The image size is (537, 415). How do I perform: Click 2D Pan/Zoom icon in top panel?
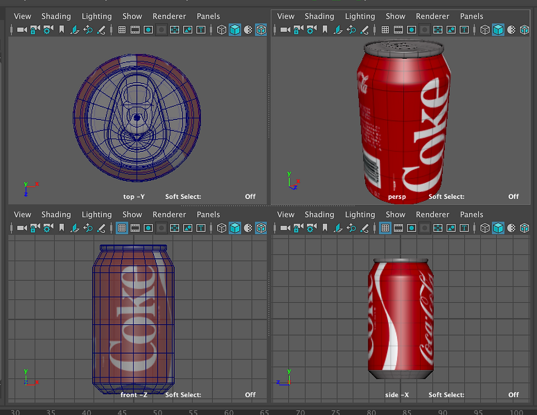click(x=88, y=30)
